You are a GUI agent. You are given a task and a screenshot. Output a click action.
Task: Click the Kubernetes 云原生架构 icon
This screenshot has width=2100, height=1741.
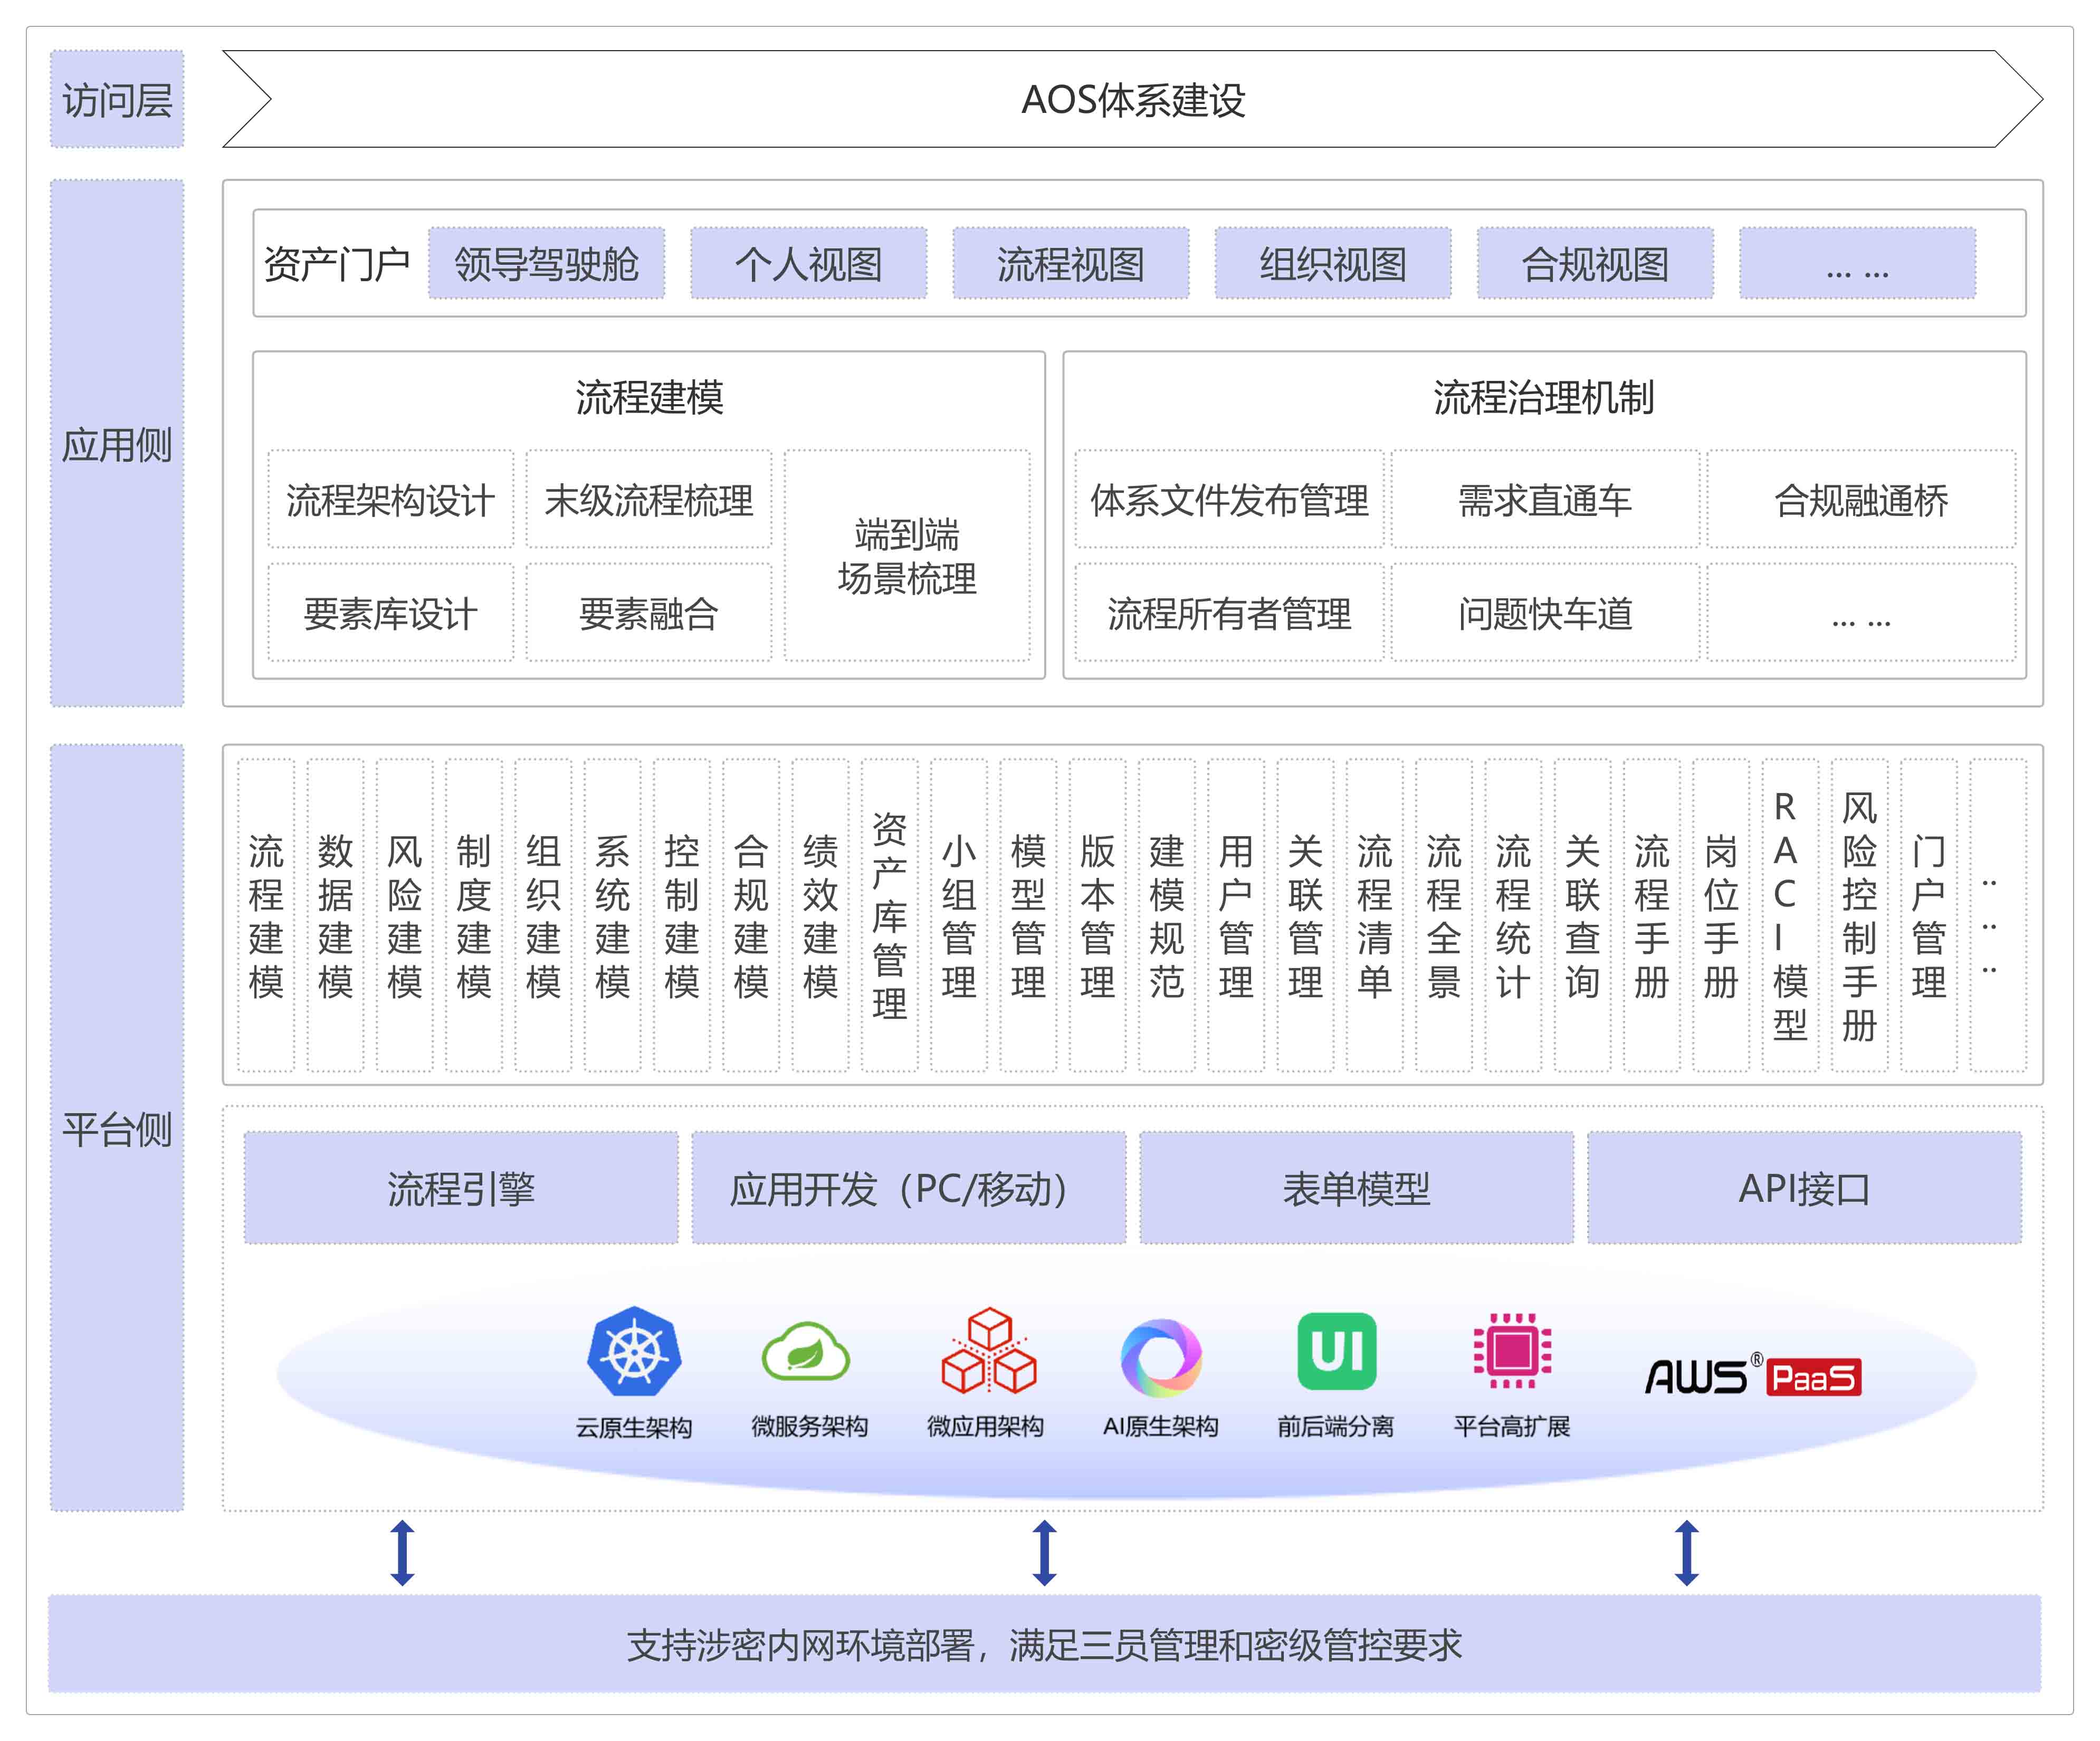(634, 1351)
